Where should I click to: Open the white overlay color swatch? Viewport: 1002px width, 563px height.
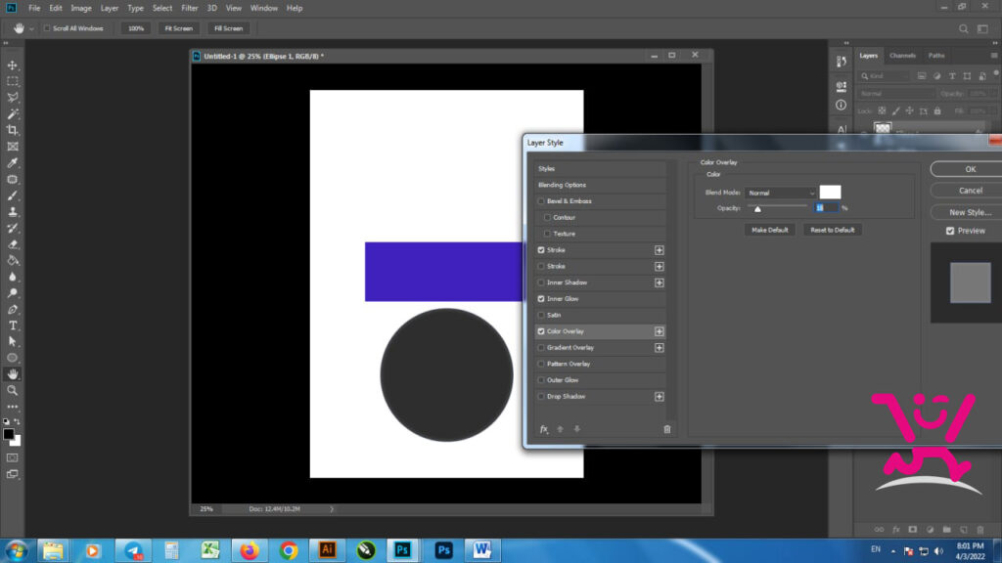click(830, 193)
